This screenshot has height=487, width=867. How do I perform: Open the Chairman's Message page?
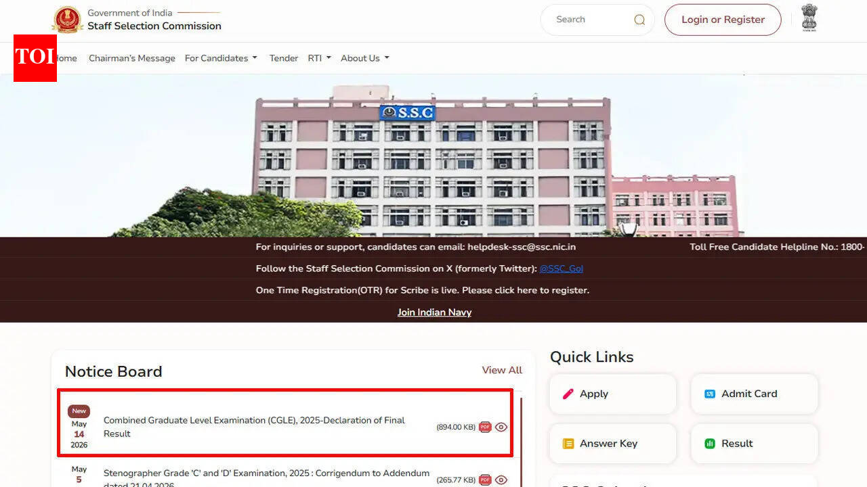click(x=132, y=58)
